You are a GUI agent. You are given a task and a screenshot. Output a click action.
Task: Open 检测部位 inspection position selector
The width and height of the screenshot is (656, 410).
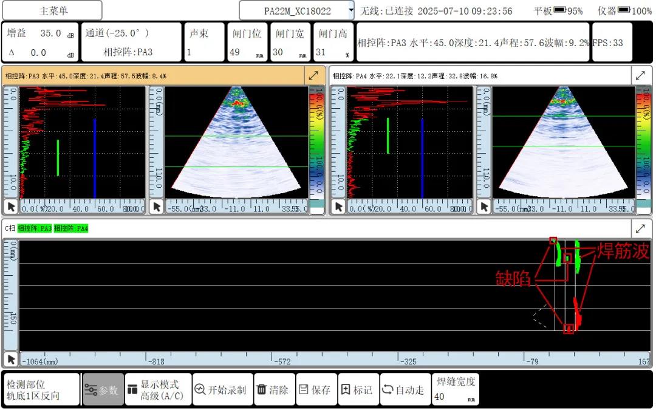pos(41,390)
